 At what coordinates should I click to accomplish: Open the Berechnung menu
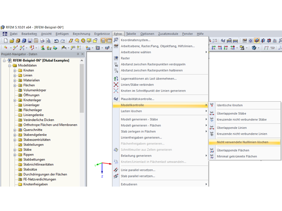[x=82, y=34]
